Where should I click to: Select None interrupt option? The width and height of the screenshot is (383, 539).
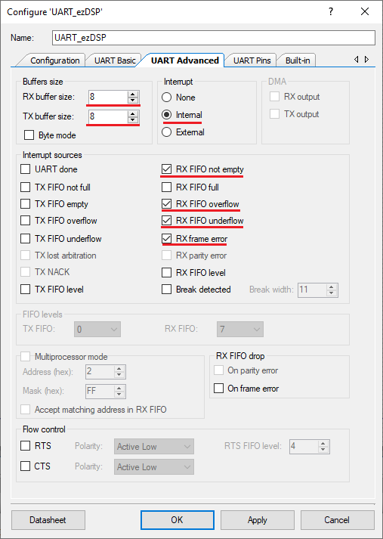pos(167,98)
